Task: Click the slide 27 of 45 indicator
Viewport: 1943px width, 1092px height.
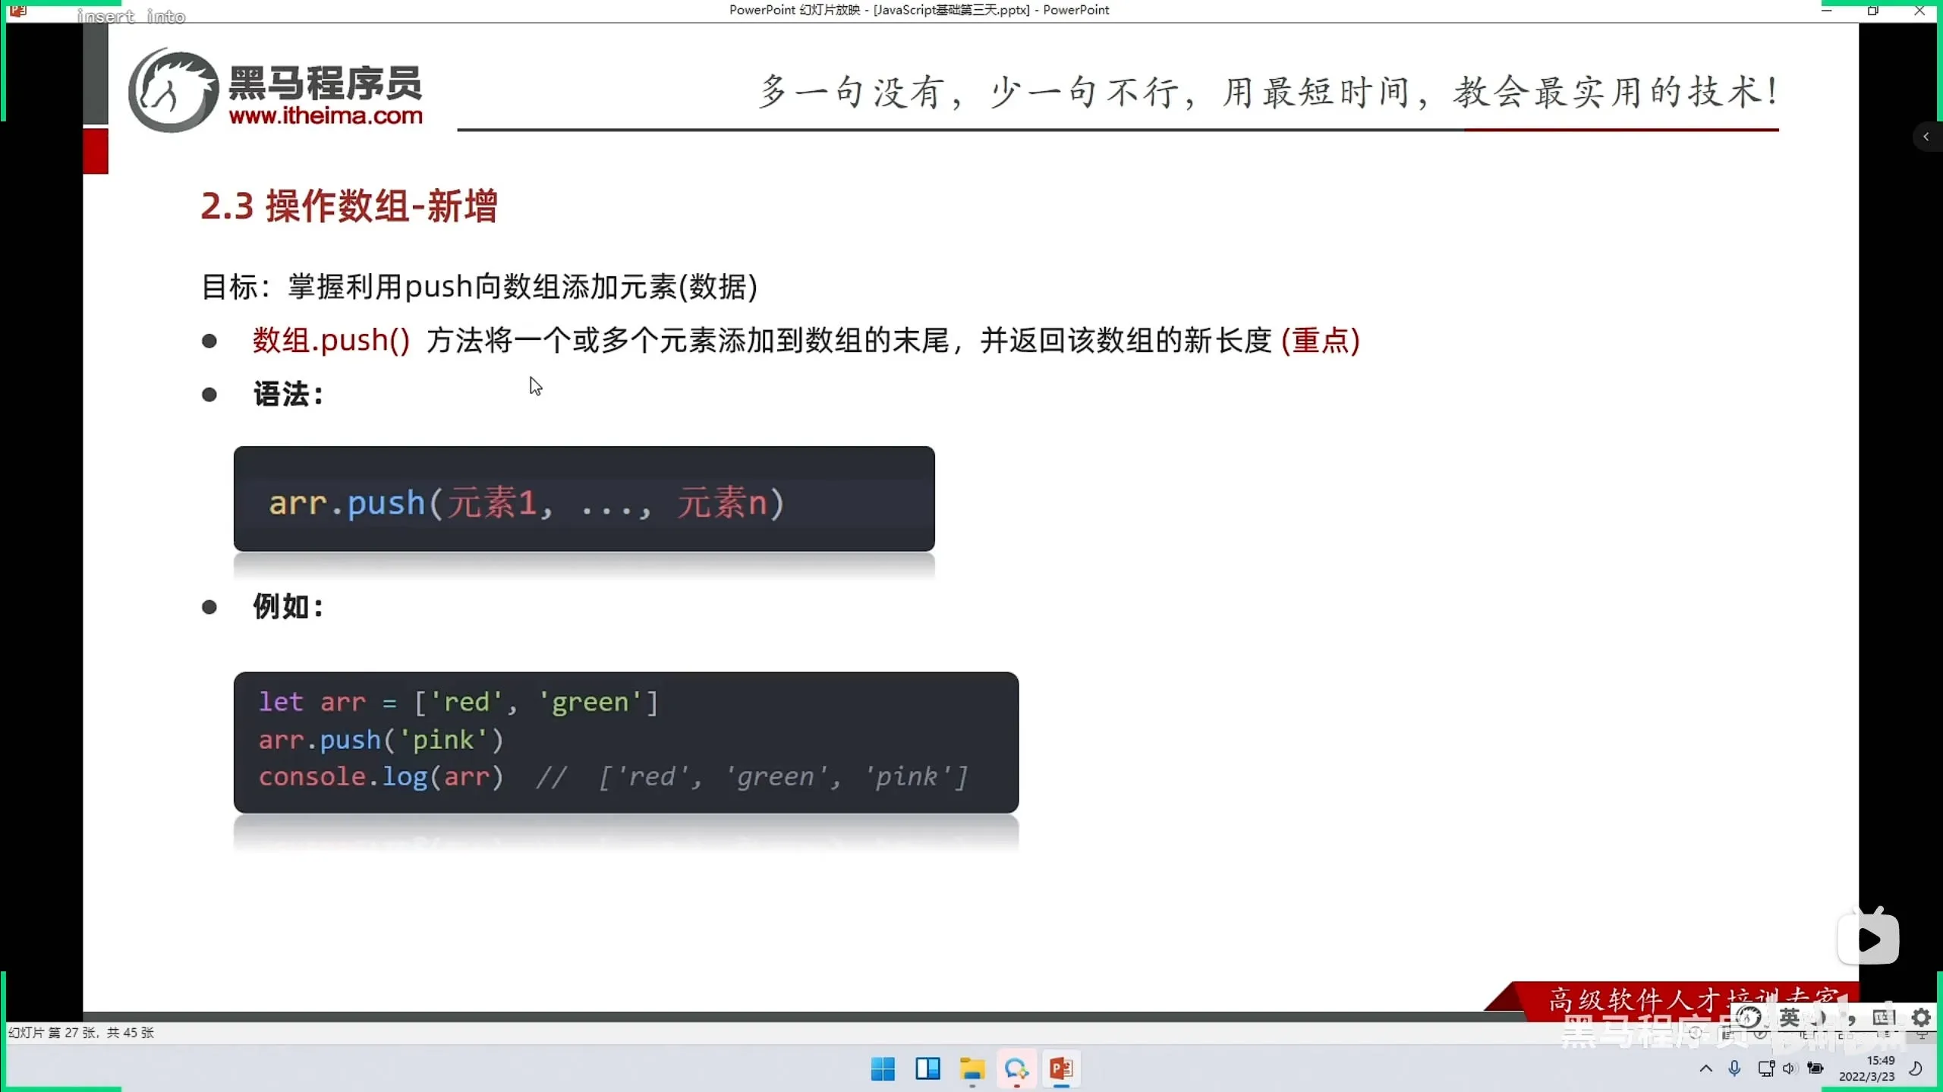Action: tap(81, 1032)
